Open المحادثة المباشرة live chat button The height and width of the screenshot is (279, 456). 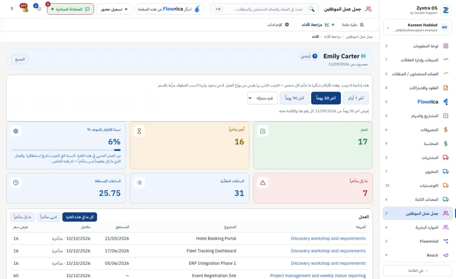click(70, 9)
